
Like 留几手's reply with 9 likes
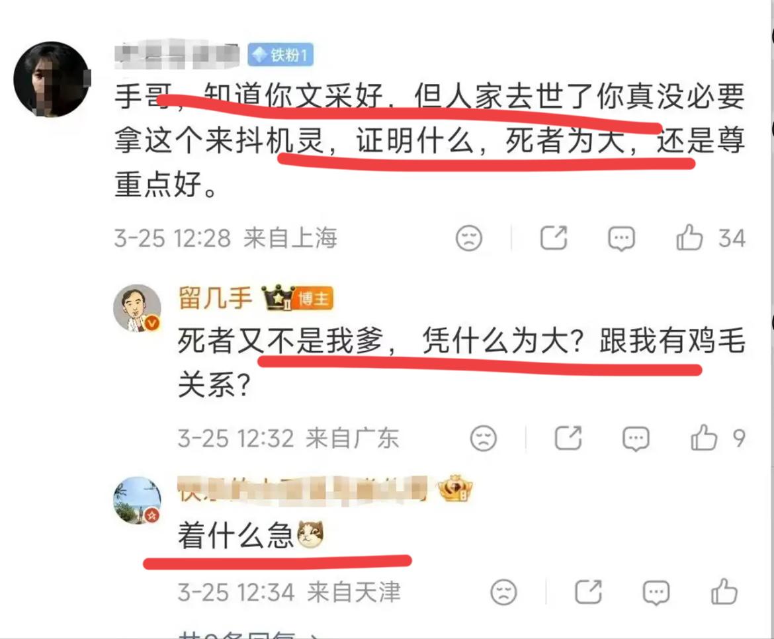703,438
